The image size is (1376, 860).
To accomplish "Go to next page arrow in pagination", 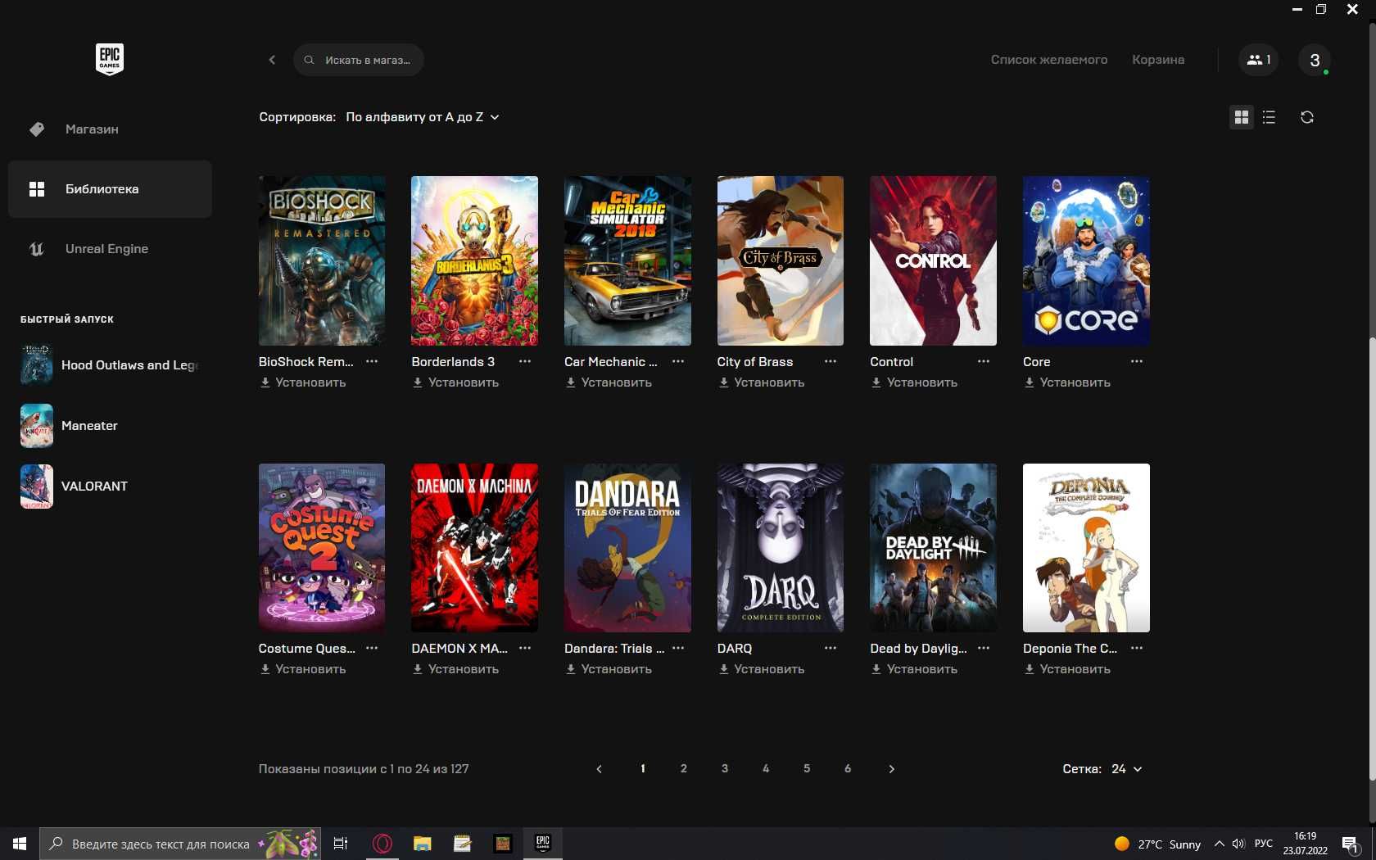I will [x=892, y=769].
